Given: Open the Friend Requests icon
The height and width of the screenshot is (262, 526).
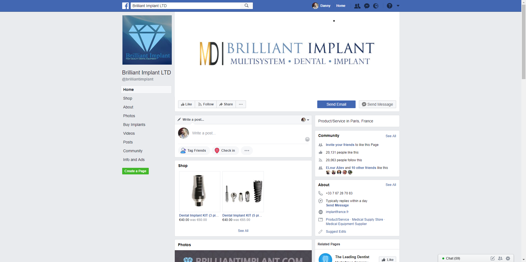Looking at the screenshot, I should coord(357,6).
